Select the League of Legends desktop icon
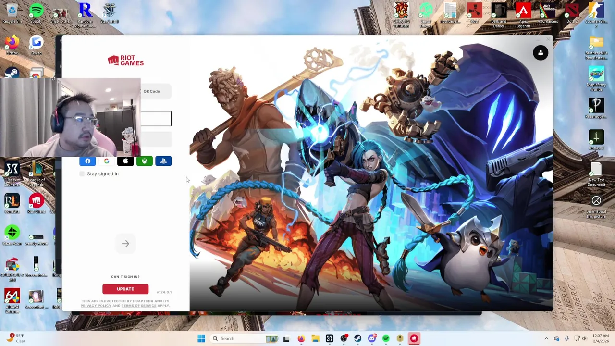Screen dimensions: 615x346 pyautogui.click(x=36, y=174)
